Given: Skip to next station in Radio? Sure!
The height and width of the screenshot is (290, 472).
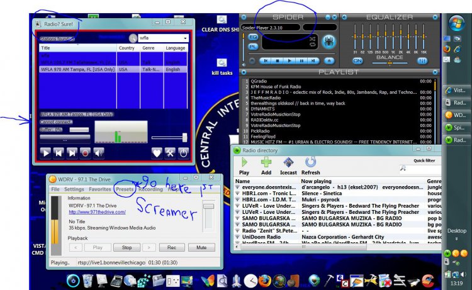Looking at the screenshot, I should tap(72, 153).
